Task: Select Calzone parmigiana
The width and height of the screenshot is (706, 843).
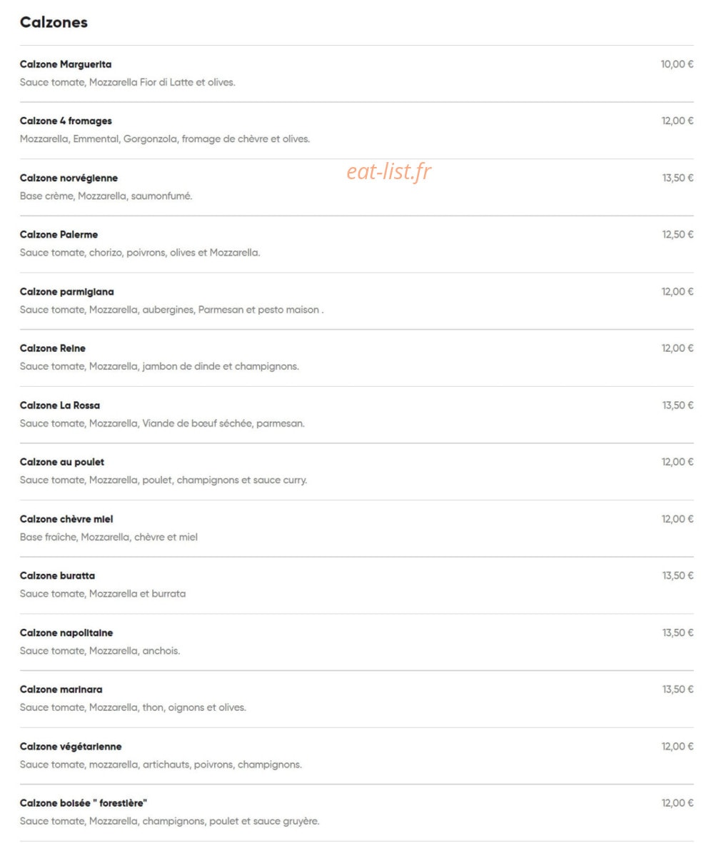Action: click(x=66, y=291)
